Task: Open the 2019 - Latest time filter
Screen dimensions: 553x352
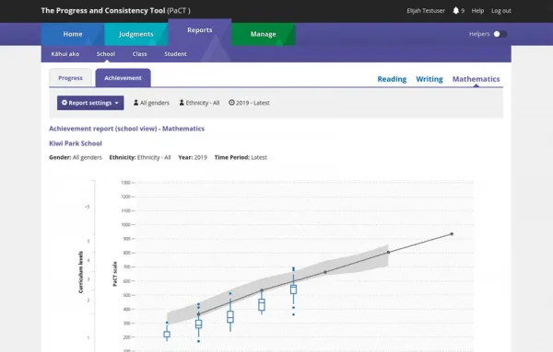Action: [249, 103]
